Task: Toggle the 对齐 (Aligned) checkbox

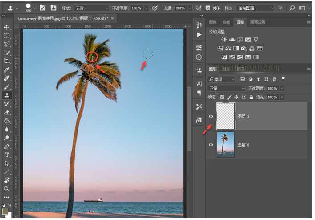Action: click(x=208, y=8)
